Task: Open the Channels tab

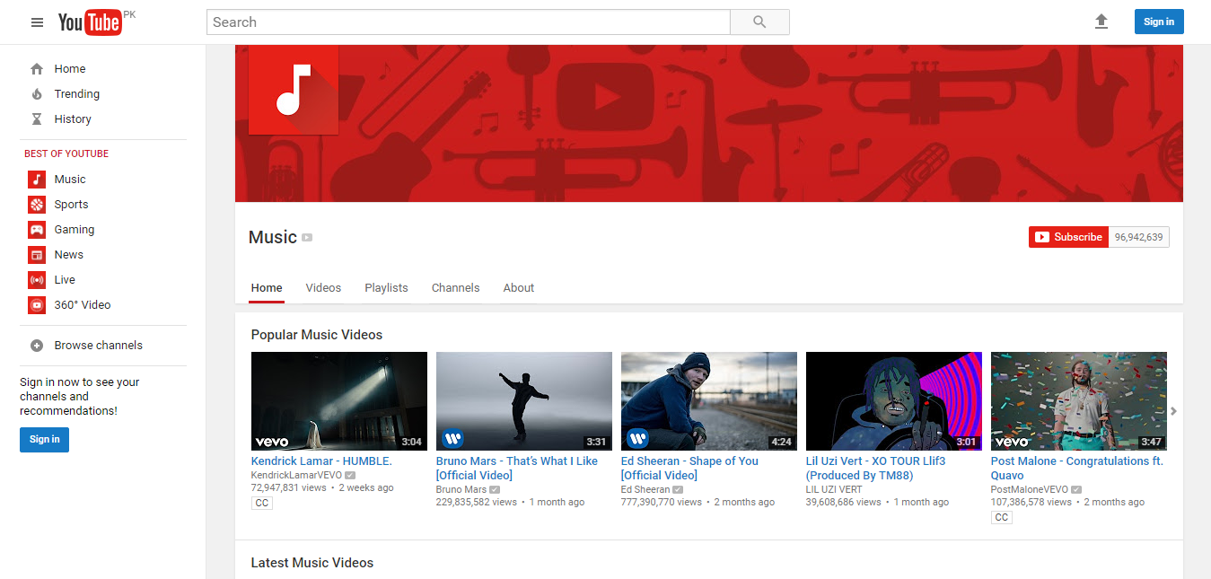Action: 455,288
